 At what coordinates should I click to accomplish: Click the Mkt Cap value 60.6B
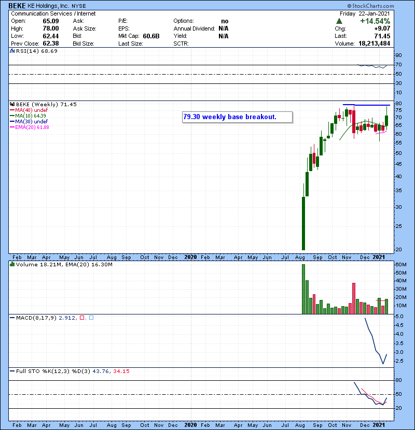pos(151,36)
